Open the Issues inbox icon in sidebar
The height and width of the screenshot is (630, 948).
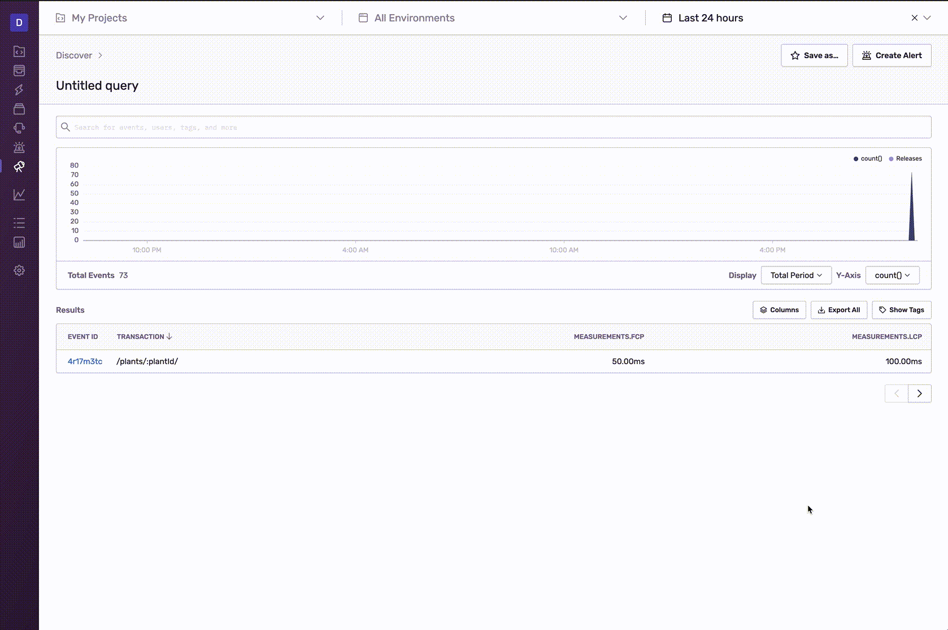point(19,71)
